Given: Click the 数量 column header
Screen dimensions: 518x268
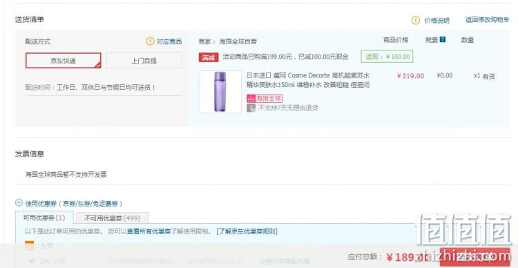Looking at the screenshot, I should click(x=468, y=40).
